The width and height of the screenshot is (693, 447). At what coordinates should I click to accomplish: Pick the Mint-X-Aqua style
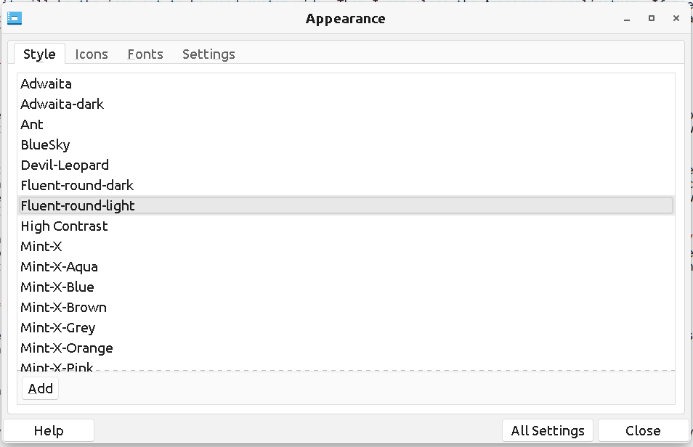click(59, 267)
